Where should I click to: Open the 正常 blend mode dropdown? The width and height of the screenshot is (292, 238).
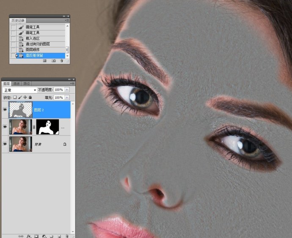20,90
